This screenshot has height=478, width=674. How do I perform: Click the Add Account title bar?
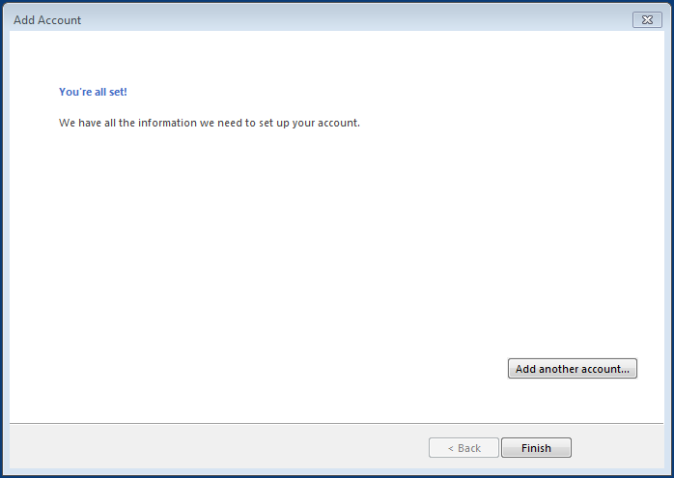290,19
